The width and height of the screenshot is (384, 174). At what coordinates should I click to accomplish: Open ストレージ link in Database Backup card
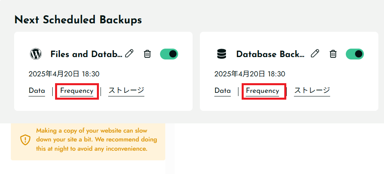pyautogui.click(x=312, y=90)
